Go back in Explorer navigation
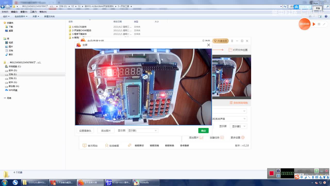Screen dimensions: 330x186 pos(3,6)
